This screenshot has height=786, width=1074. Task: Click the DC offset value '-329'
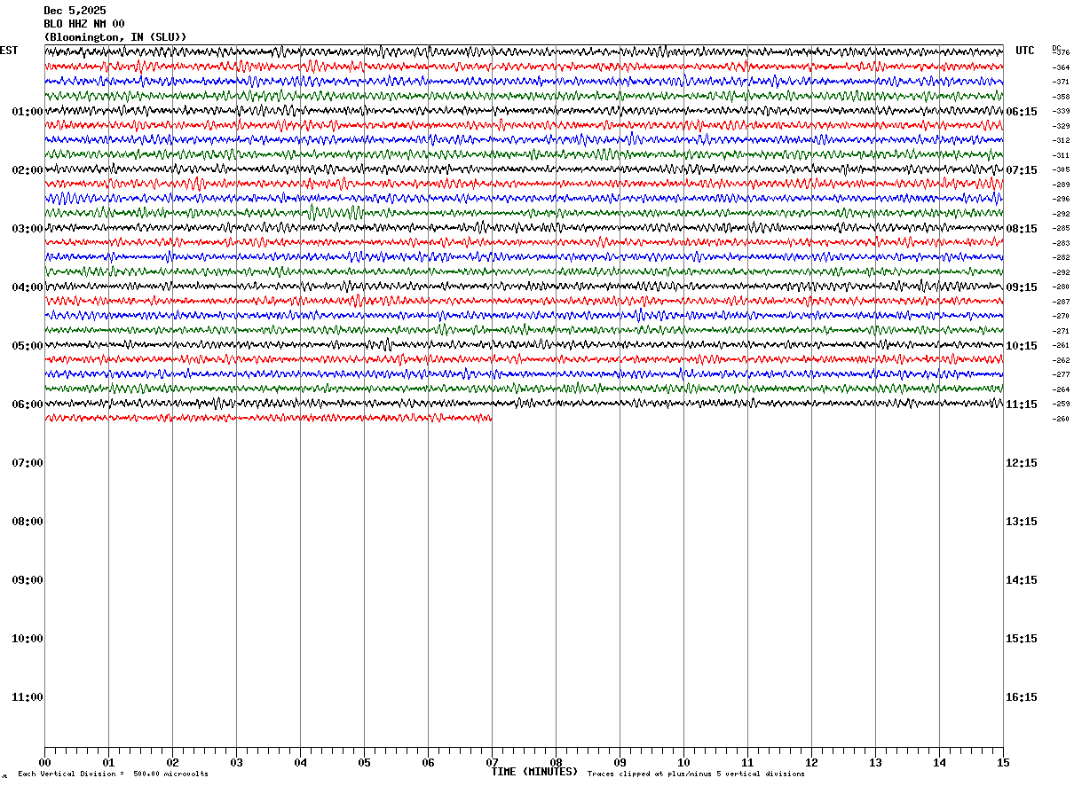pyautogui.click(x=1061, y=126)
